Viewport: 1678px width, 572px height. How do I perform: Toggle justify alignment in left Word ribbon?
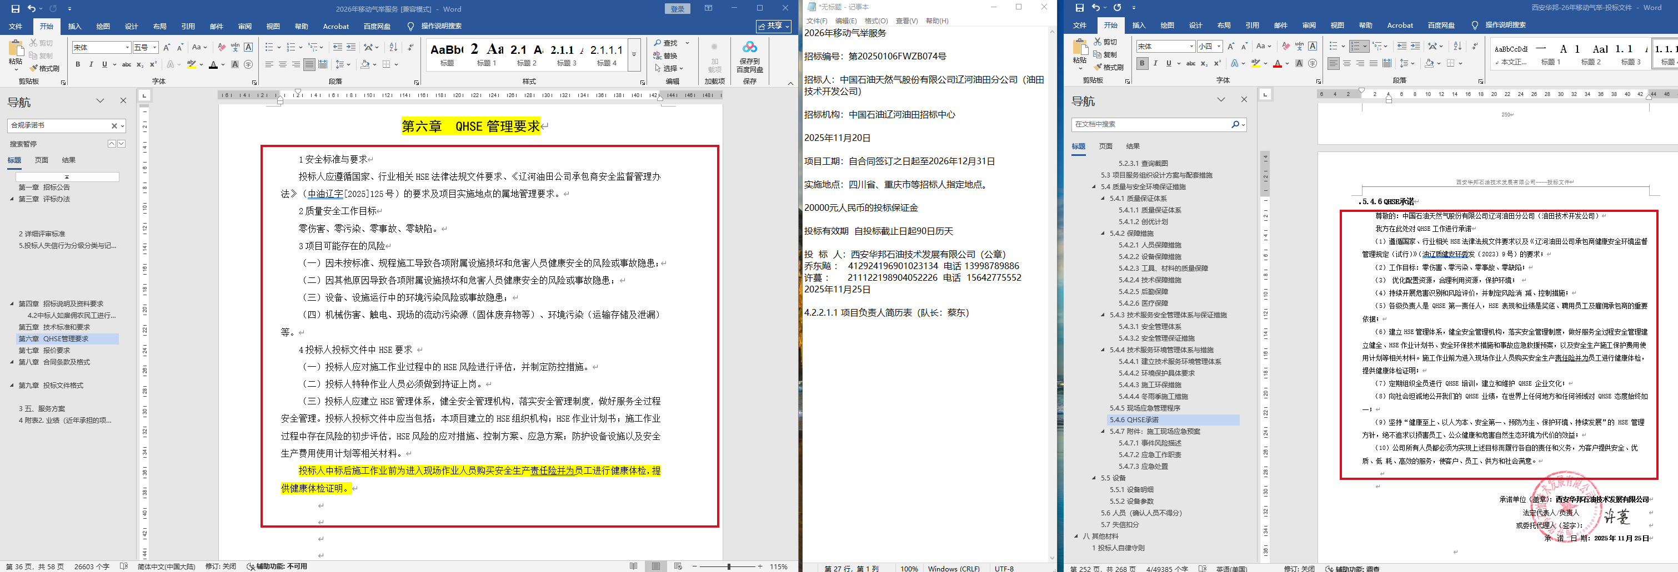pyautogui.click(x=309, y=64)
